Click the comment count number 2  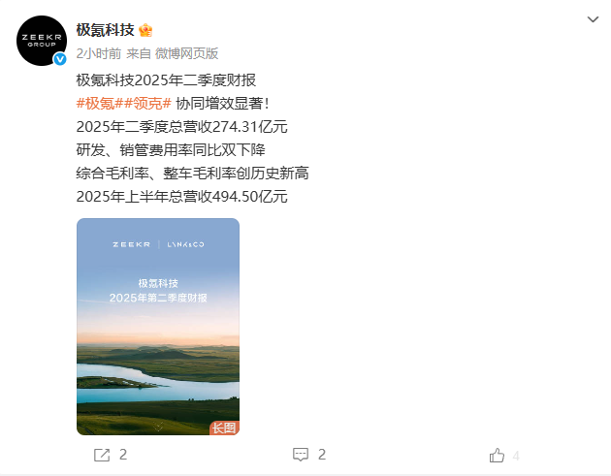[x=322, y=455]
